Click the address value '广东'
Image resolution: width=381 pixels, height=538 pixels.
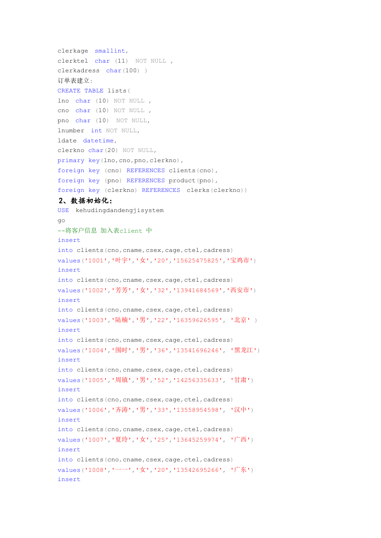click(241, 470)
